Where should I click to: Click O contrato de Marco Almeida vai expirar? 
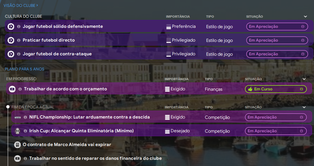(x=67, y=145)
